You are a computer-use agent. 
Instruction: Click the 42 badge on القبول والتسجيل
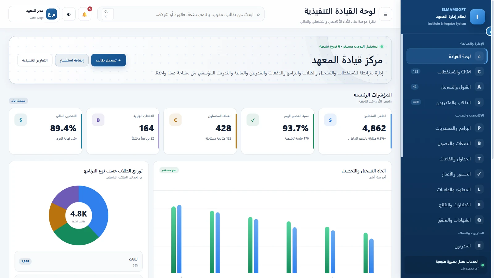(415, 86)
